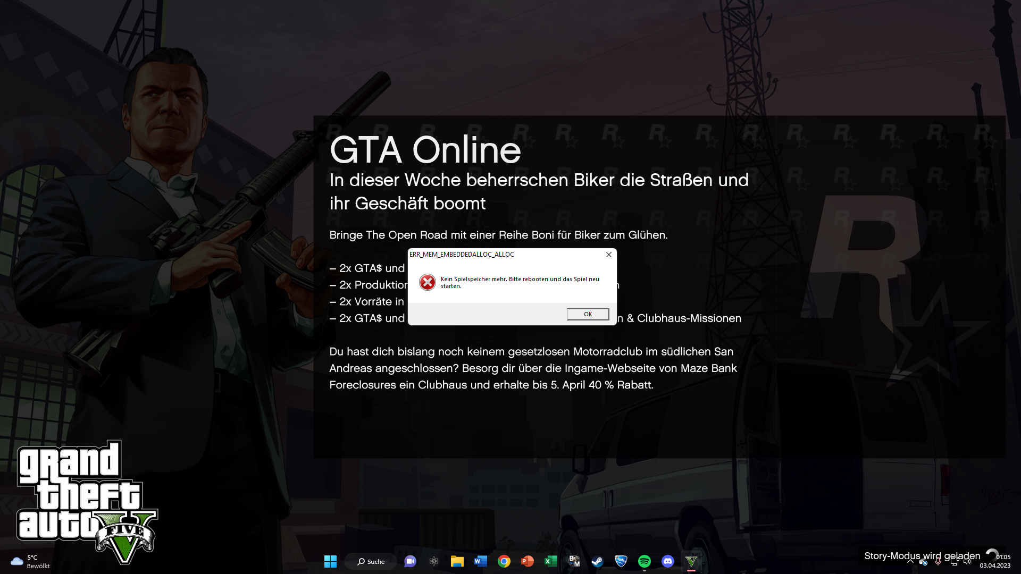Open the Windows Start menu

tap(330, 561)
